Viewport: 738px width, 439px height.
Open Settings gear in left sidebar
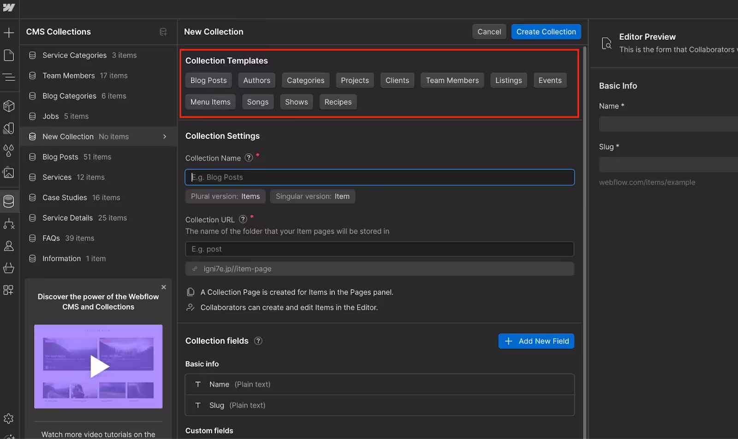tap(9, 419)
